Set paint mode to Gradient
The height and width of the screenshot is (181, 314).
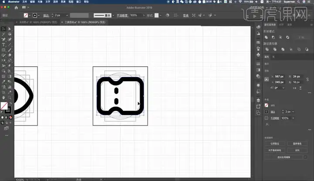(7, 117)
